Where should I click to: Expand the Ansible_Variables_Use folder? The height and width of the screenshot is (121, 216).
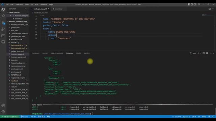[x=18, y=25]
